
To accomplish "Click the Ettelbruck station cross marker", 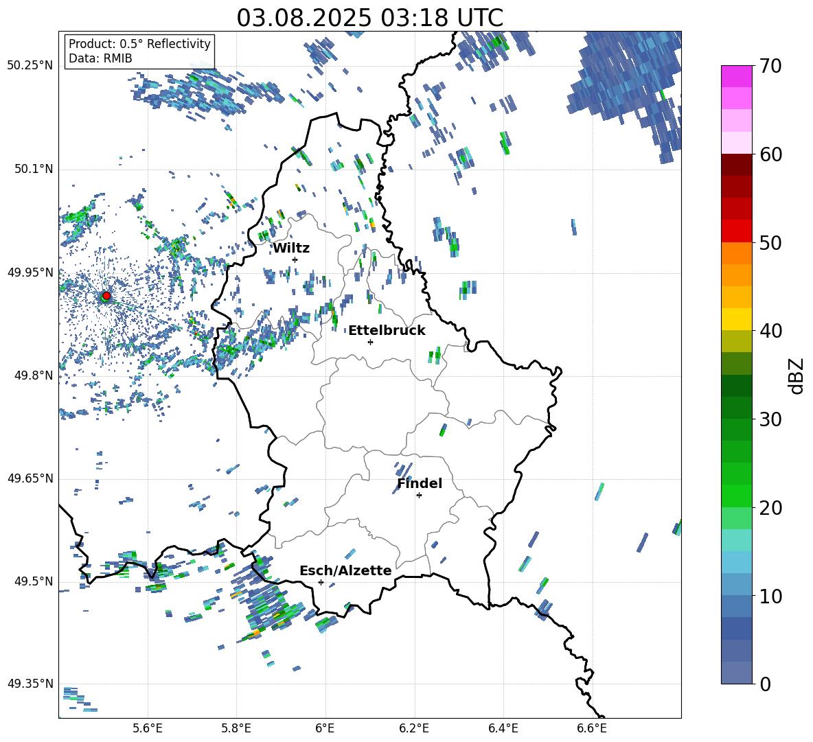I will point(370,342).
